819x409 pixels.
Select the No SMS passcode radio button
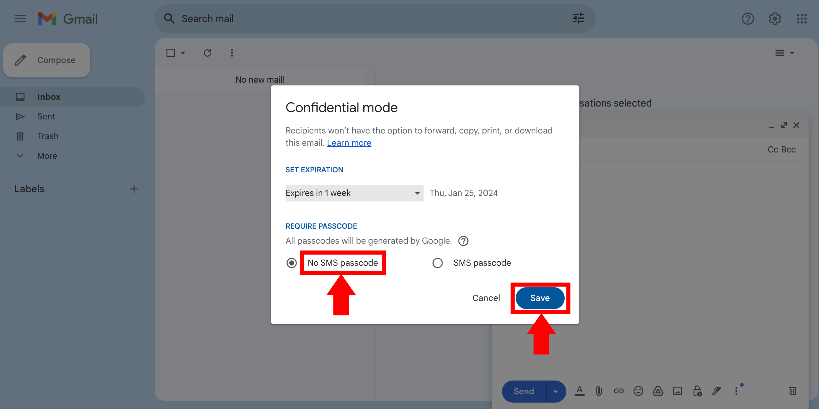pyautogui.click(x=291, y=263)
